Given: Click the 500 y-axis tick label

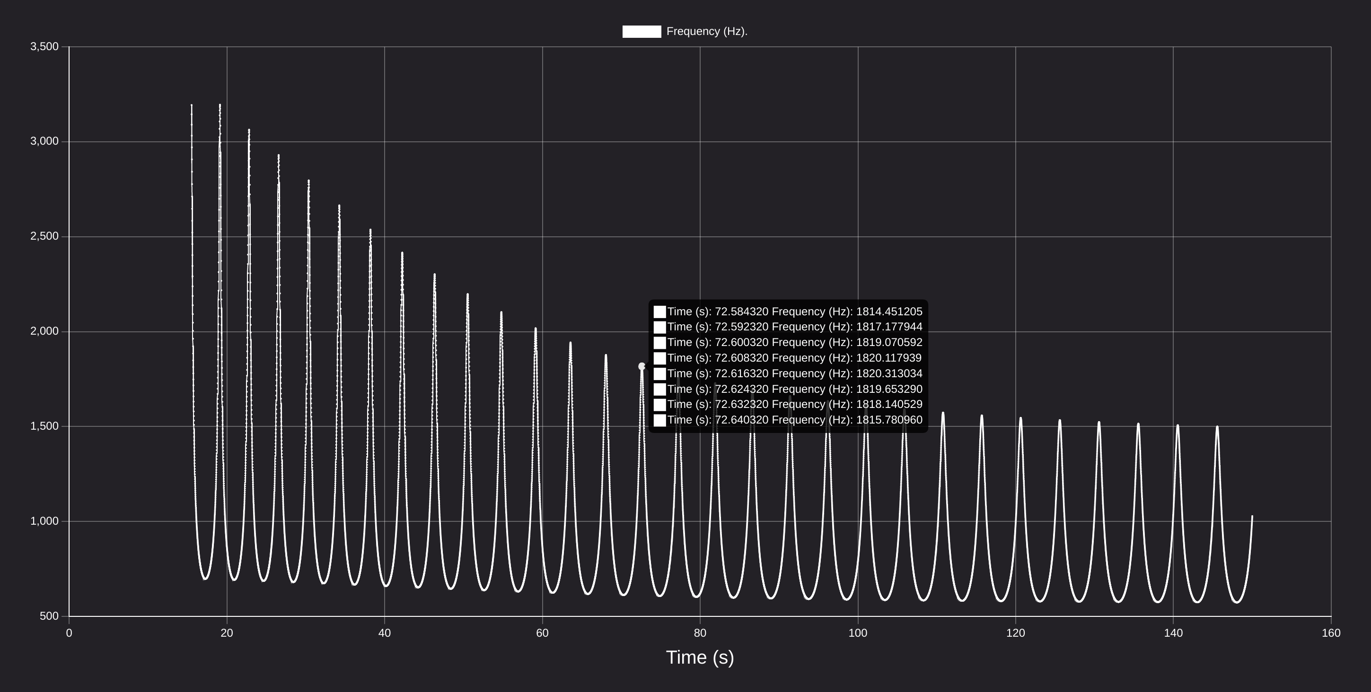Looking at the screenshot, I should pyautogui.click(x=49, y=616).
